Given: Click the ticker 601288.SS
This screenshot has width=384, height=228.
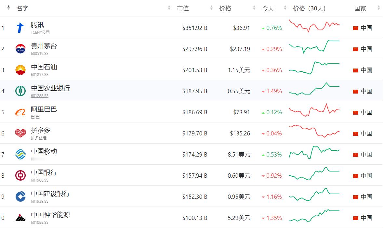Looking at the screenshot, I should 39,96.
